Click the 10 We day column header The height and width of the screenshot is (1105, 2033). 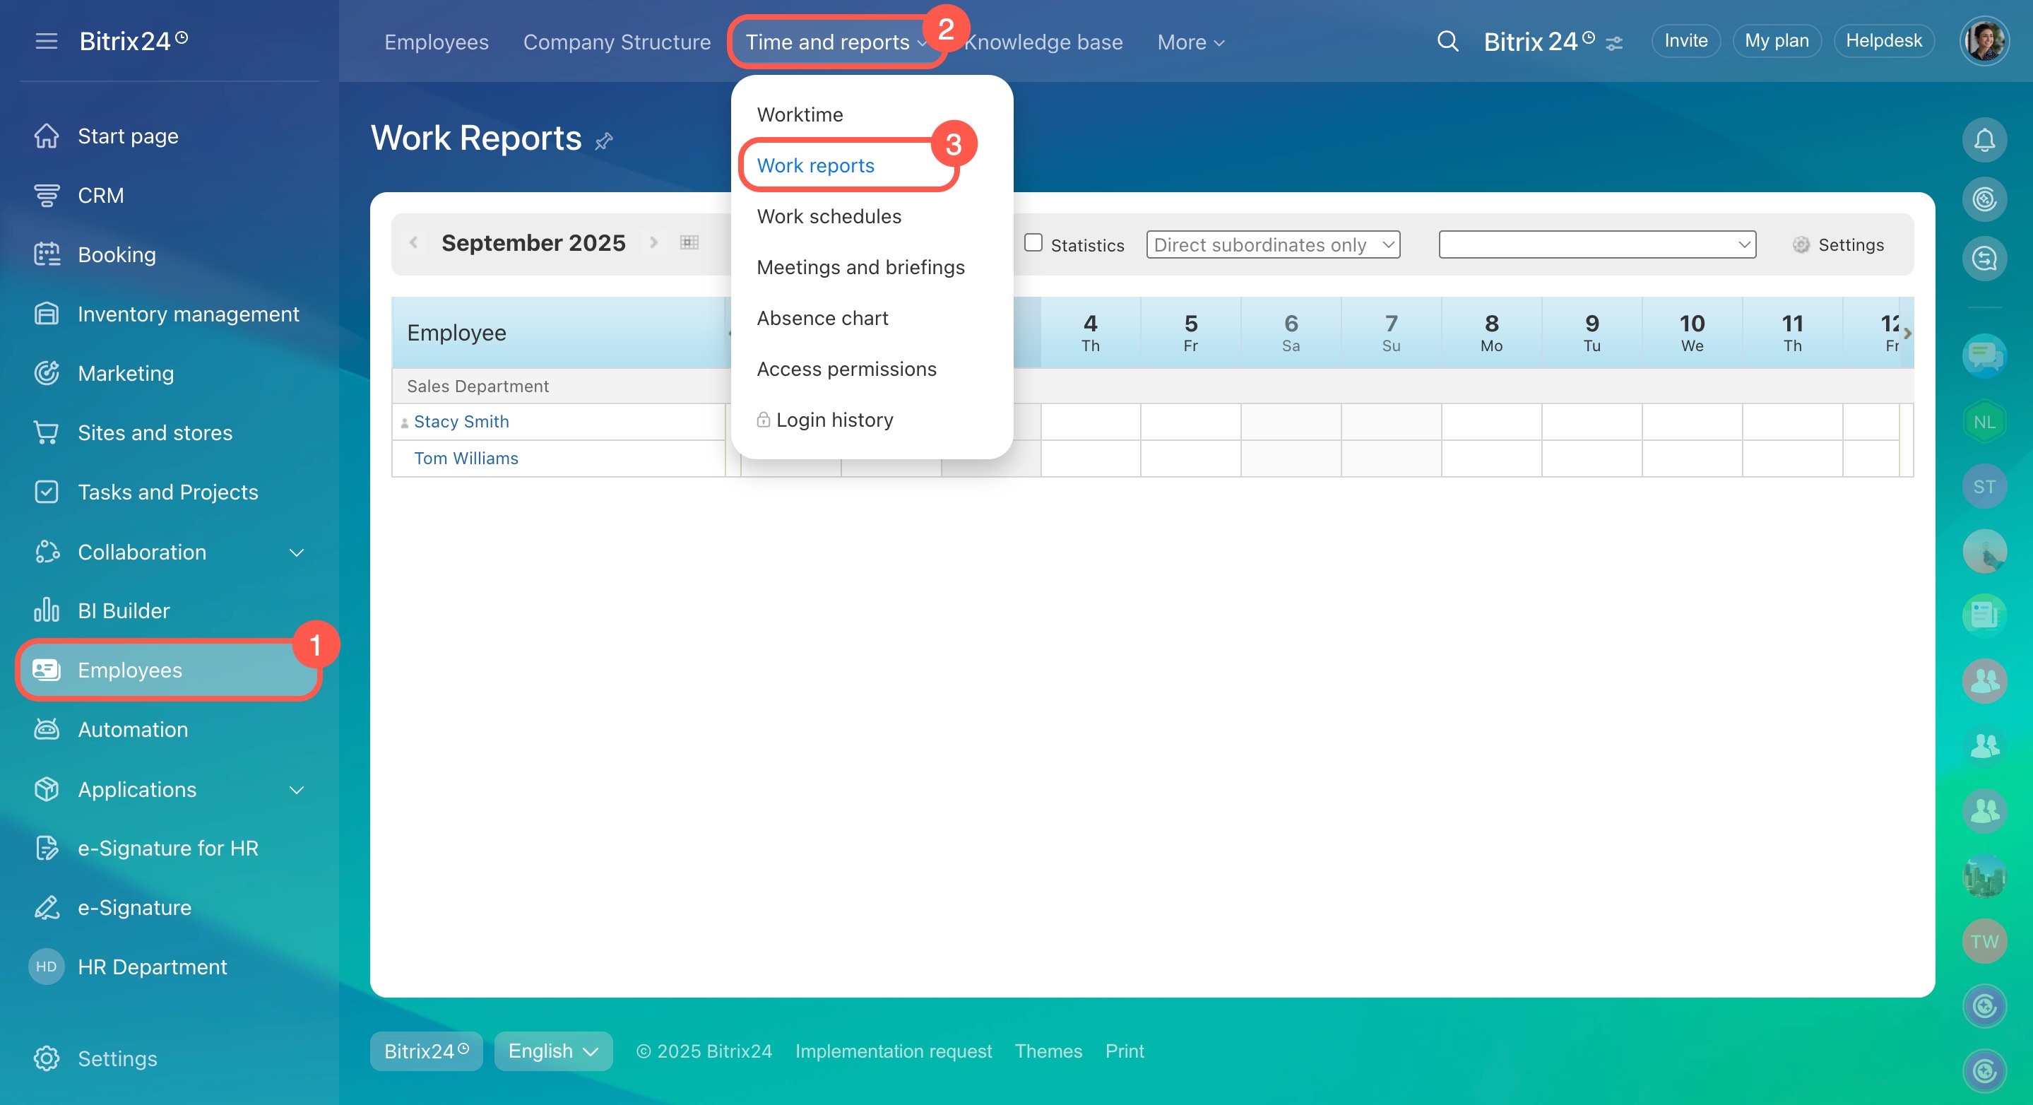pyautogui.click(x=1692, y=332)
